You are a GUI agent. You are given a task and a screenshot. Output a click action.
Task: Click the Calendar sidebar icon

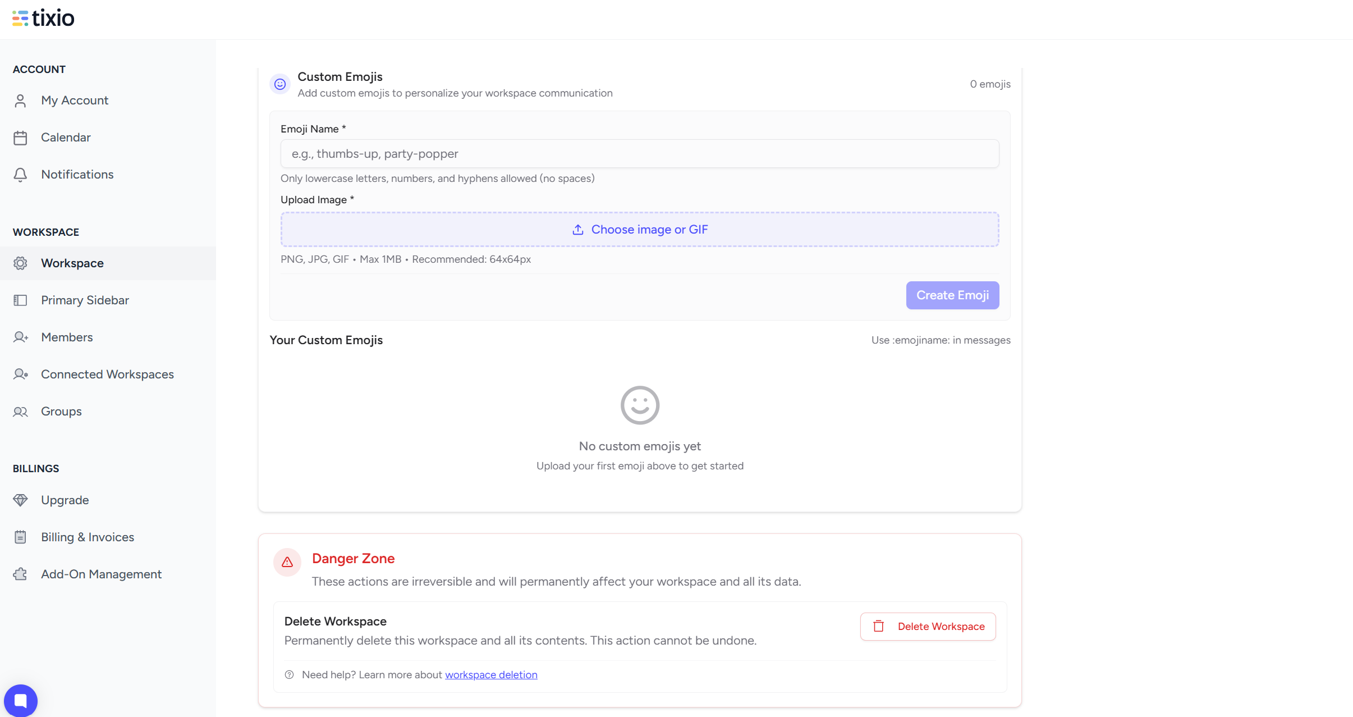point(20,138)
